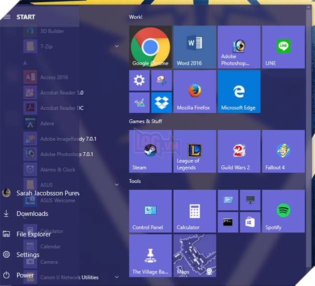Launch the Fallout 4 tile
Viewport: 315px width, 286px height.
tap(283, 151)
